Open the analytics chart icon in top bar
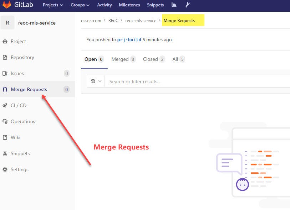This screenshot has width=290, height=210. click(174, 5)
